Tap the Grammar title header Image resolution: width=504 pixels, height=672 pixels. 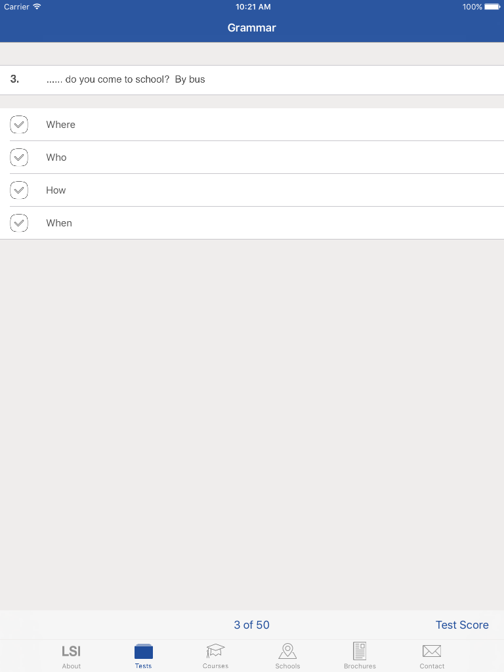(x=251, y=28)
